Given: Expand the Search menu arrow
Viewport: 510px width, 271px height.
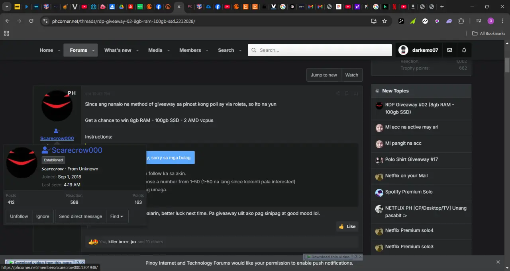Looking at the screenshot, I should (240, 51).
